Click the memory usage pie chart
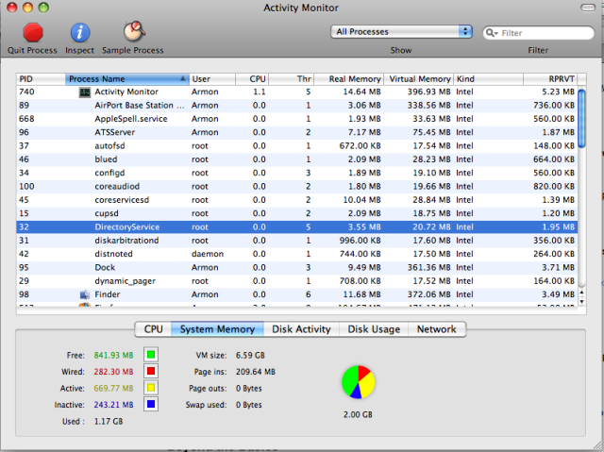This screenshot has width=604, height=452. click(x=358, y=382)
